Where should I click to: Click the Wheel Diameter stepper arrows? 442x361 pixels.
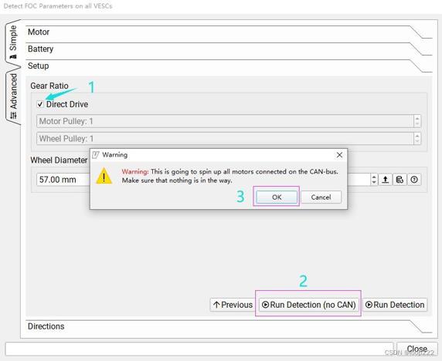click(374, 180)
